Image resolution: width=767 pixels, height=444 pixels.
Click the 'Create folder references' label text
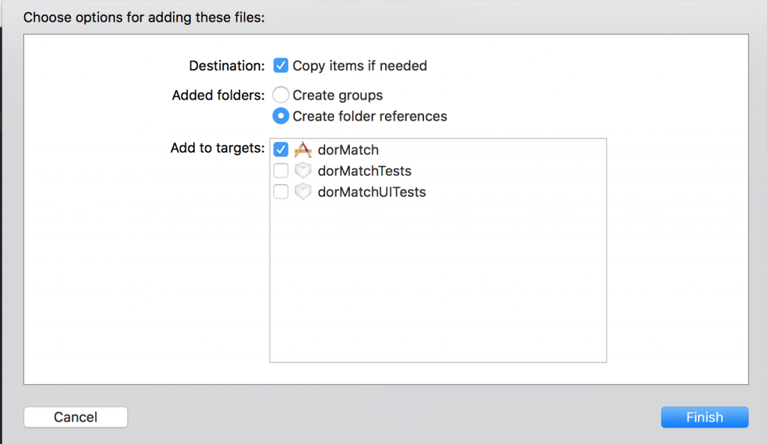click(370, 116)
